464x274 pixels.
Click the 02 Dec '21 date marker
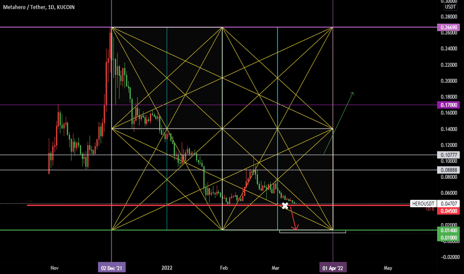tap(112, 268)
